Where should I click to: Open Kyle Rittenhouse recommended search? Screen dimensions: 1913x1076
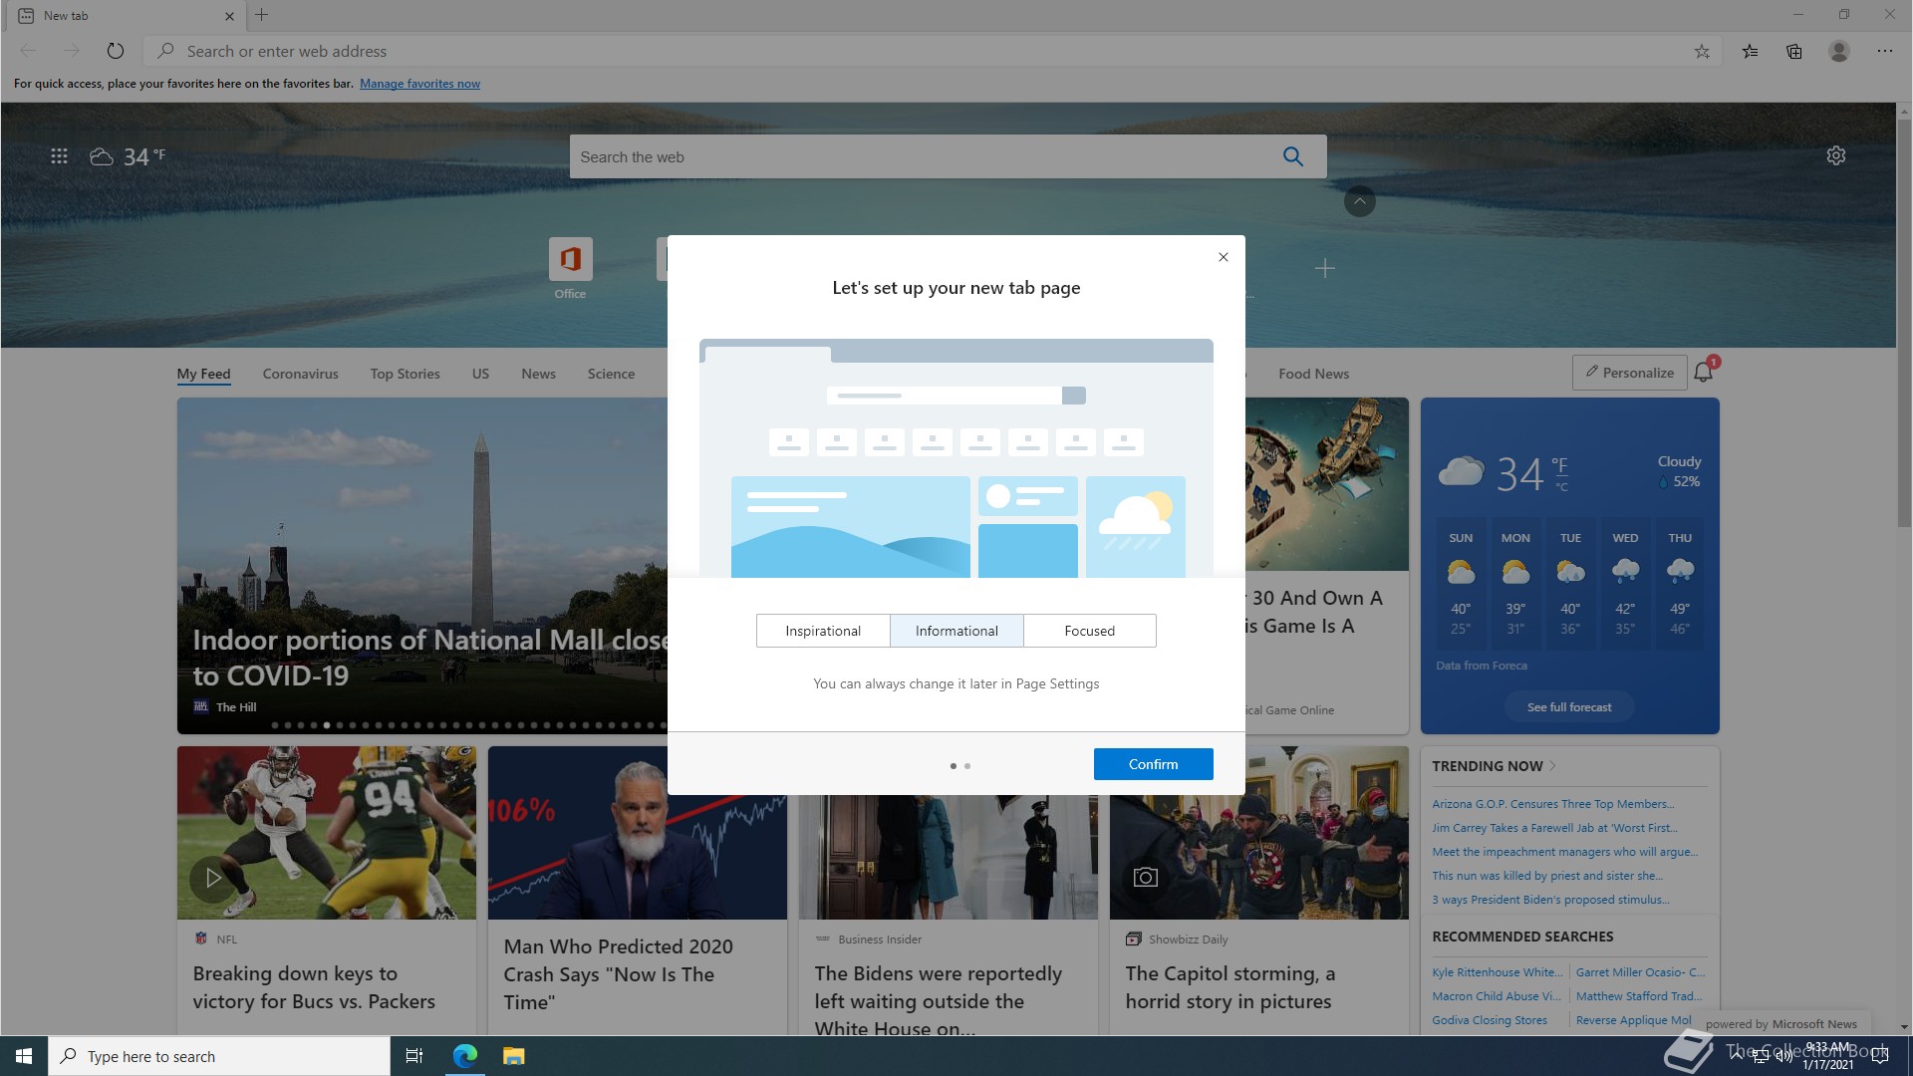1498,972
